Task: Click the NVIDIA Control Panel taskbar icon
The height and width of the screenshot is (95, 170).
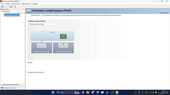Action: (117, 92)
